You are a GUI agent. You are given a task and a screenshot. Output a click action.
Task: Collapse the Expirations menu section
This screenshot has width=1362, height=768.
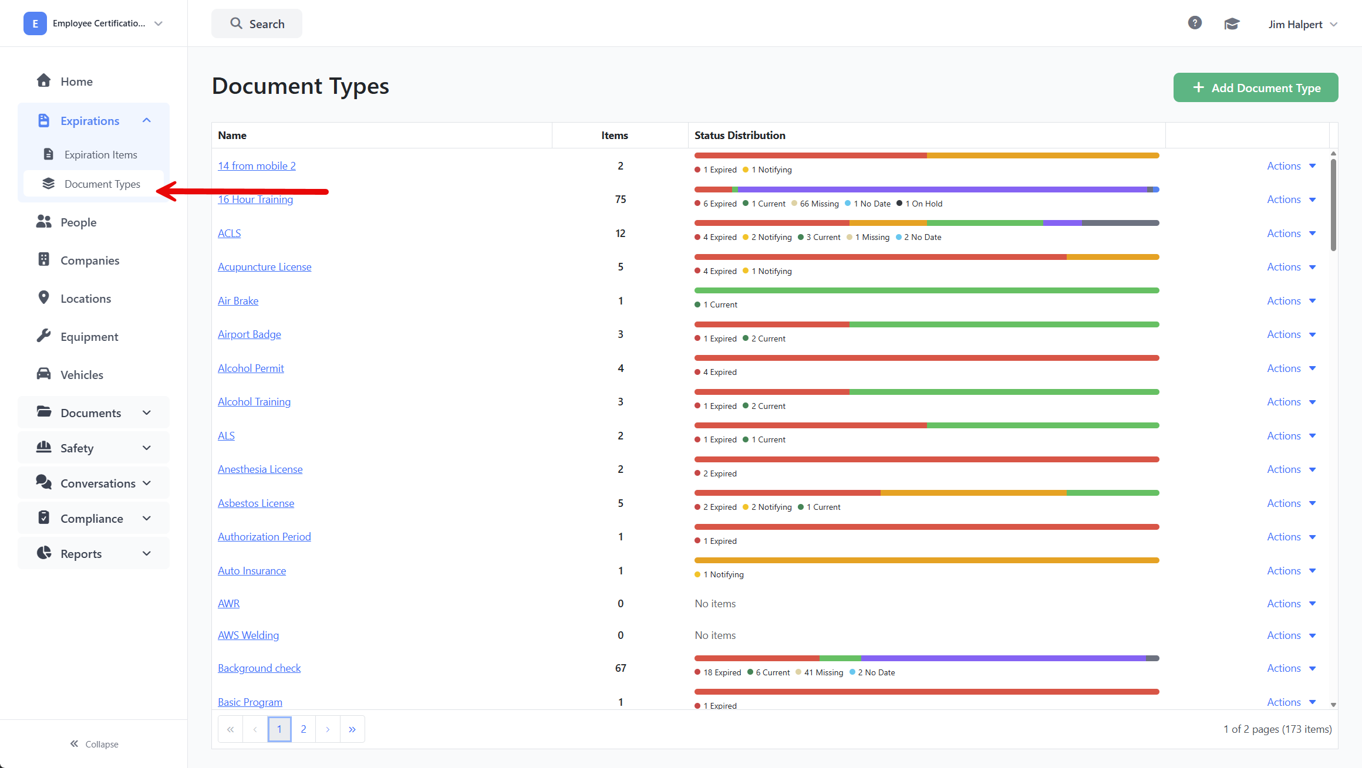click(x=147, y=120)
